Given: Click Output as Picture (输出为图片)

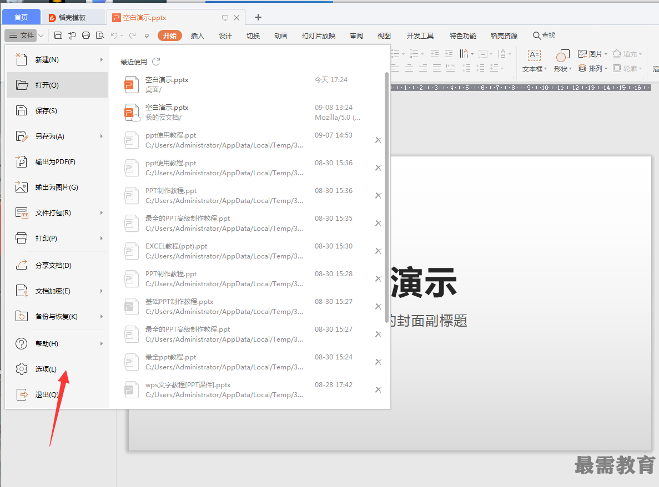Looking at the screenshot, I should (x=57, y=187).
